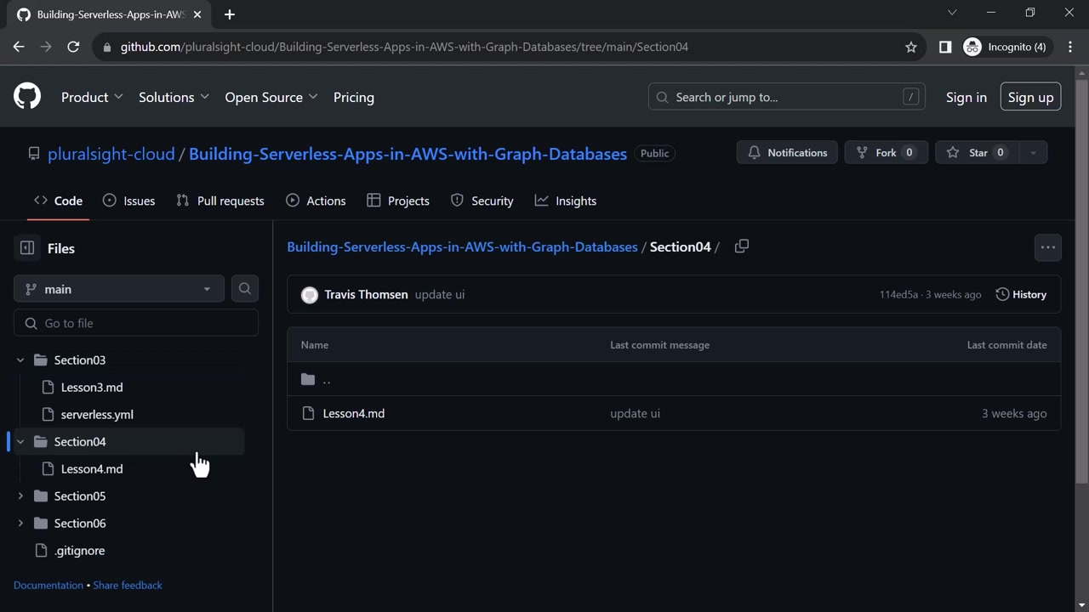Switch to the Issues tab
The image size is (1089, 612).
coord(129,201)
